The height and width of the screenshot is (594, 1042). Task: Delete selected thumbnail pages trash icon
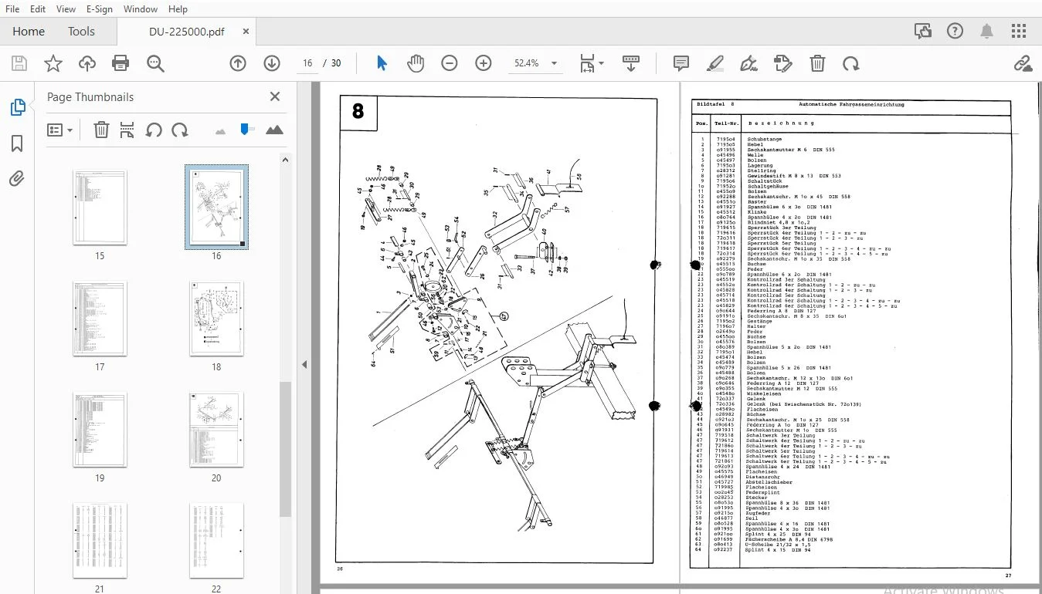(101, 130)
